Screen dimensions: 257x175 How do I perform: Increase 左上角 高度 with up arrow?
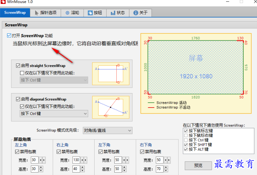coord(41,167)
